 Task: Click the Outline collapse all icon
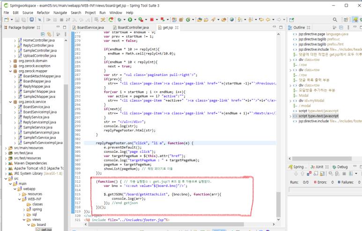click(341, 28)
